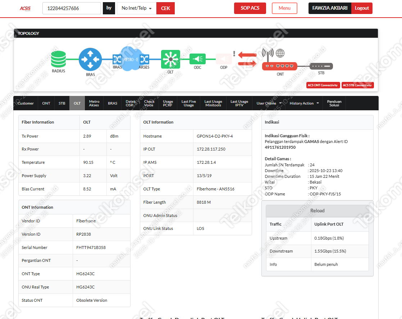The image size is (402, 319).
Task: Click the IP AMS value 172.28.1.4
Action: coord(206,162)
